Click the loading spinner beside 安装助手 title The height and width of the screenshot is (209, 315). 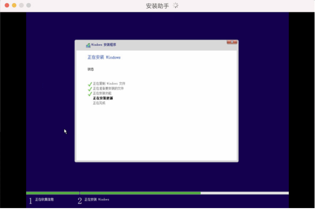pos(175,5)
